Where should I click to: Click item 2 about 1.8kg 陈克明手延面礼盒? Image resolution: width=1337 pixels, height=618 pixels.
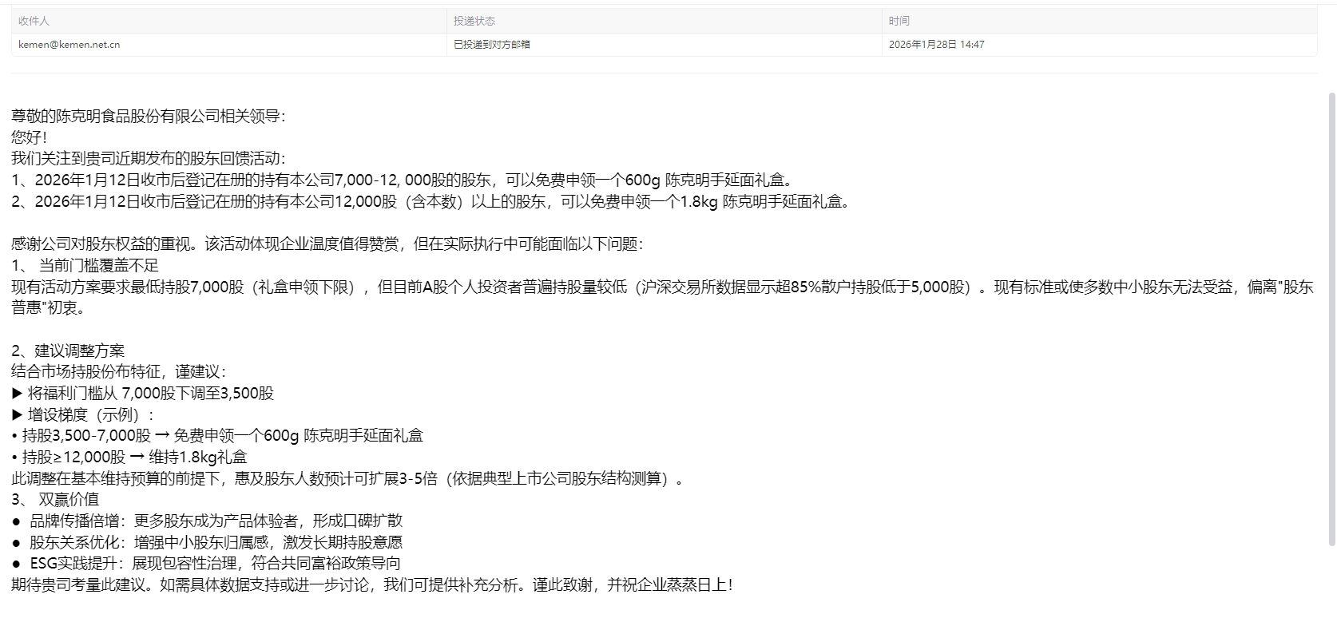click(432, 202)
